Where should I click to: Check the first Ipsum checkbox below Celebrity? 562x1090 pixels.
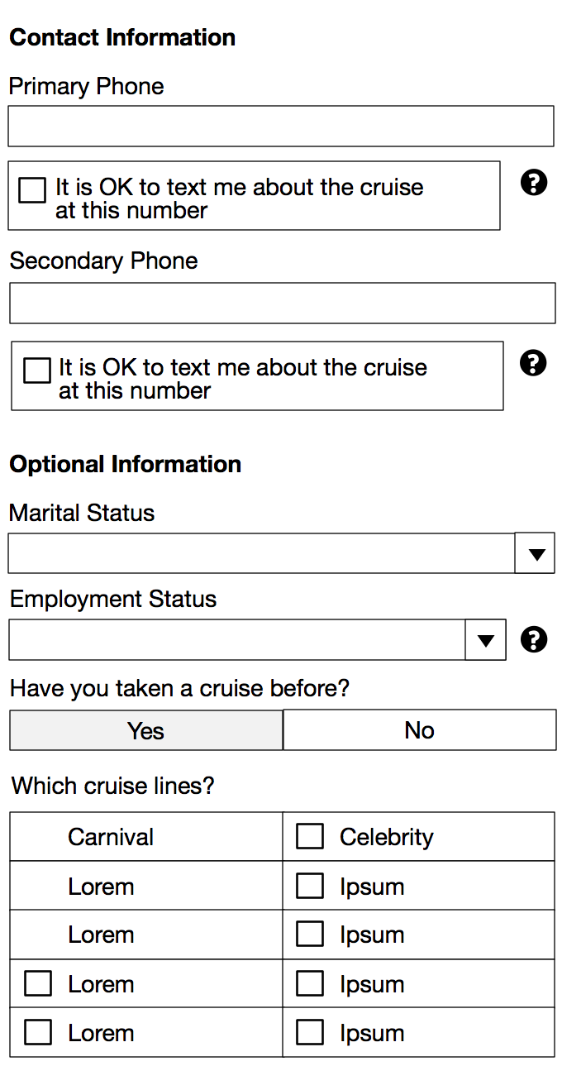coord(310,887)
